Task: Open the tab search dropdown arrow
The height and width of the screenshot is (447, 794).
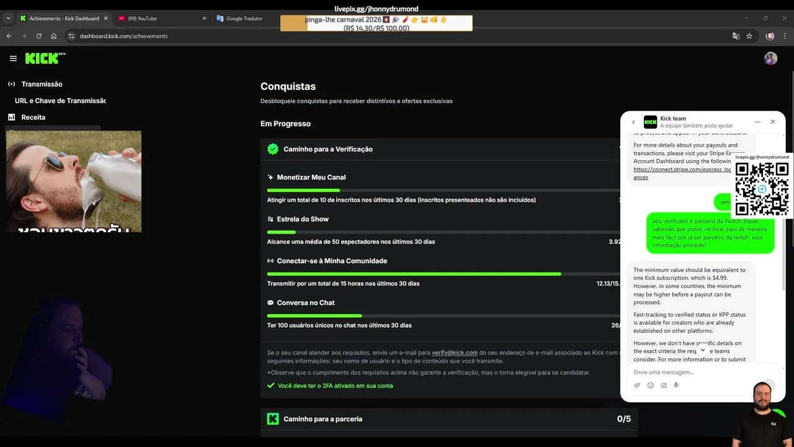Action: pyautogui.click(x=7, y=19)
